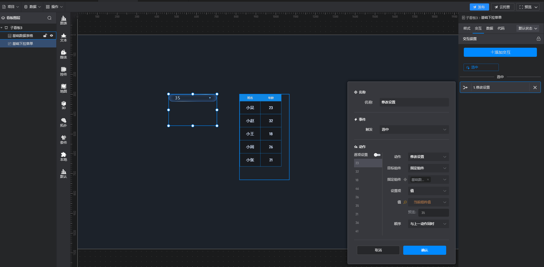Open the 默认 default components panel
Viewport: 544px width, 267px height.
point(63,174)
